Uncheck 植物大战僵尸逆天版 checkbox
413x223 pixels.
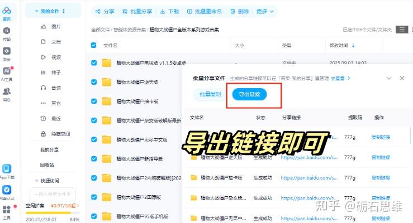(x=94, y=82)
